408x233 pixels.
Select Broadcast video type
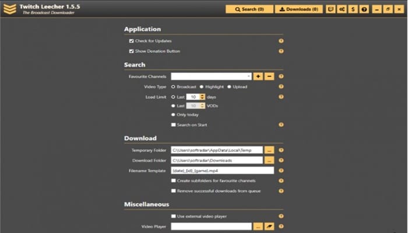click(x=173, y=87)
